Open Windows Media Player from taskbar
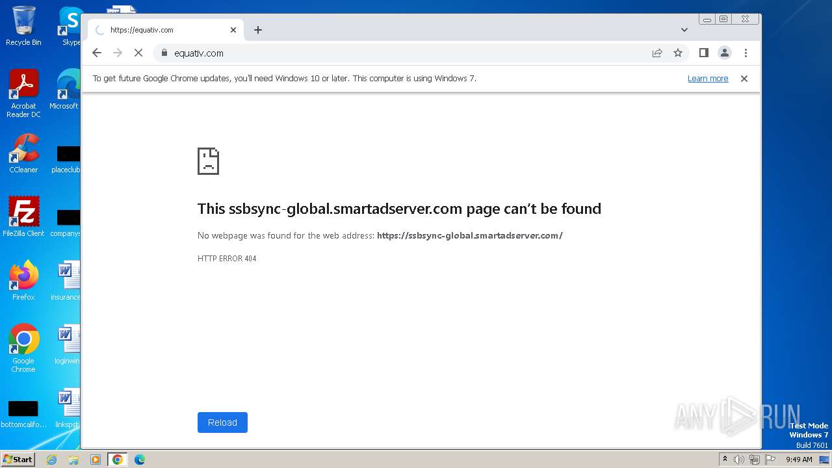The image size is (832, 468). [95, 460]
